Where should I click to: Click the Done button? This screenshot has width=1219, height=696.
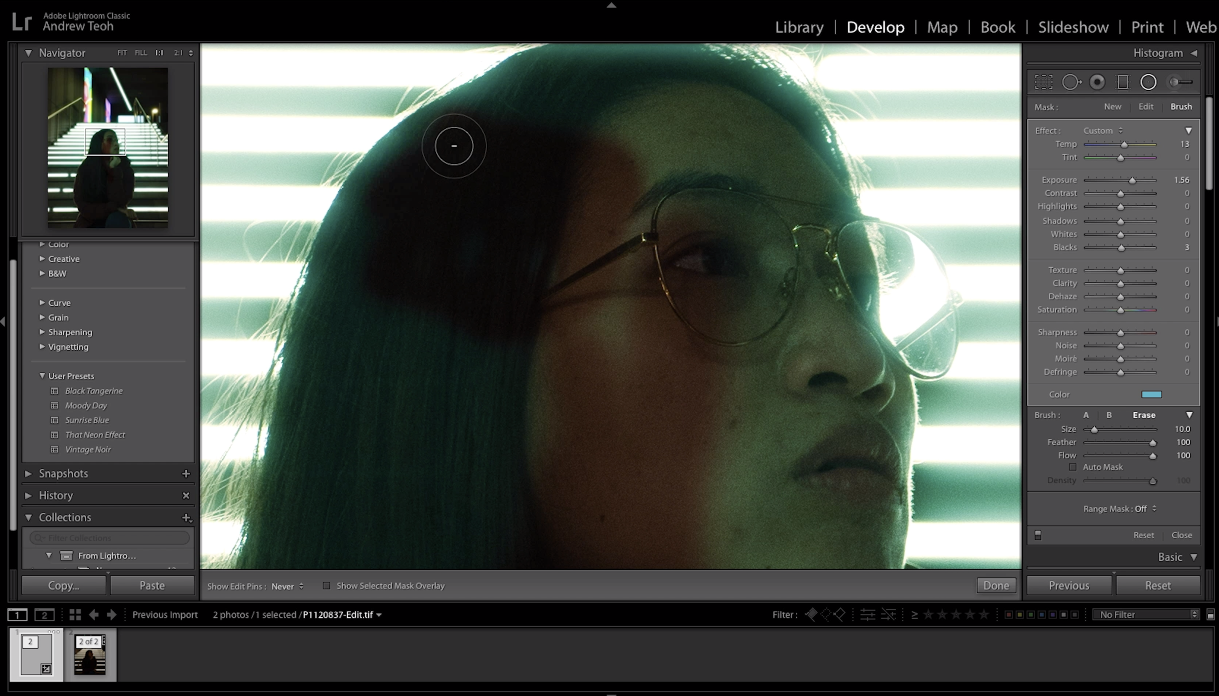[x=996, y=585]
